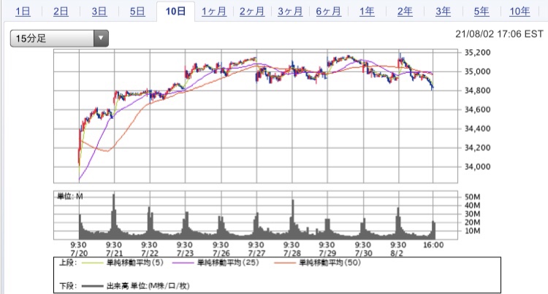548x294 pixels.
Task: Click the orange 単純移動平均(50) legend line
Action: point(285,263)
